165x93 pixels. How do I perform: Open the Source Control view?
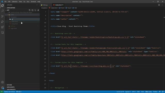(x=2, y=16)
